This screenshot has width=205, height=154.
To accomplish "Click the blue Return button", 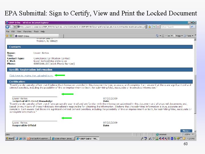I will click(186, 131).
